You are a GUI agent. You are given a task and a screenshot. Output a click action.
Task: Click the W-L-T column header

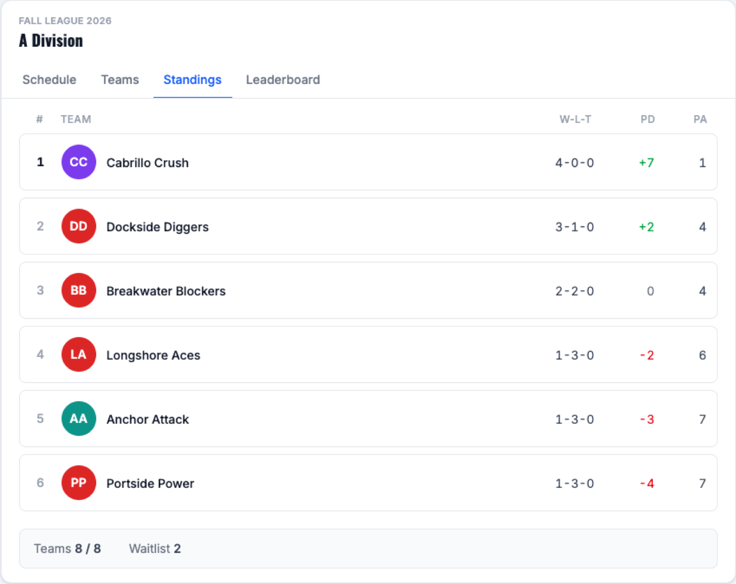tap(575, 119)
